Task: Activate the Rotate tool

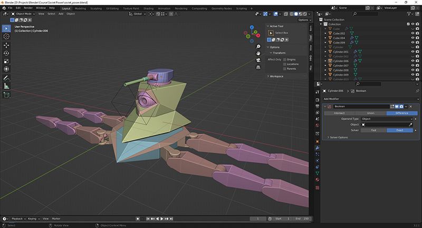Action: [x=6, y=53]
